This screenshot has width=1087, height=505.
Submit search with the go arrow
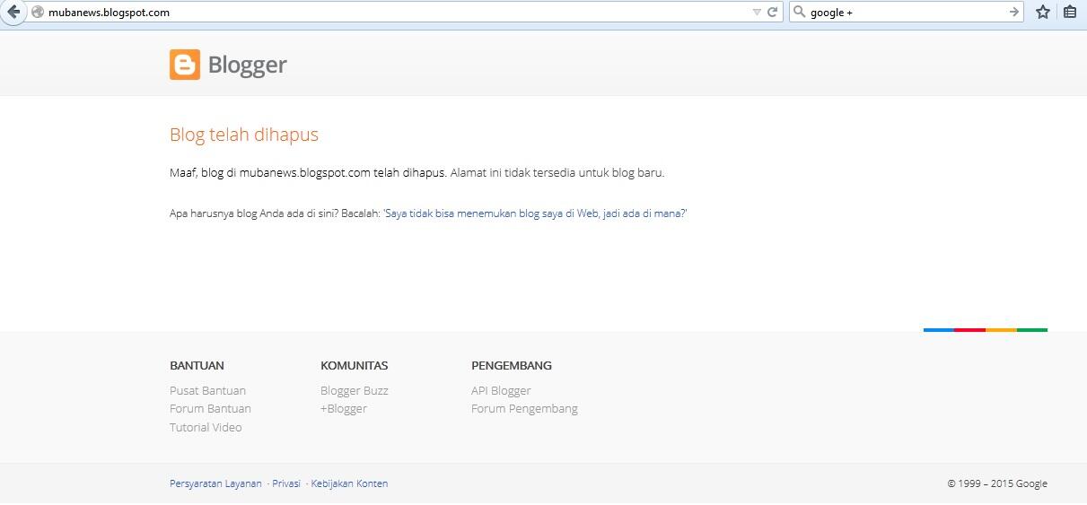(x=1014, y=13)
